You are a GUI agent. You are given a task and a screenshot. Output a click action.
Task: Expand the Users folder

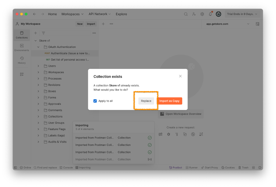(38, 66)
